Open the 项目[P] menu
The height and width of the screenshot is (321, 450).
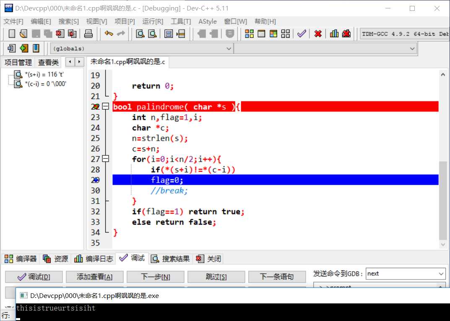125,21
